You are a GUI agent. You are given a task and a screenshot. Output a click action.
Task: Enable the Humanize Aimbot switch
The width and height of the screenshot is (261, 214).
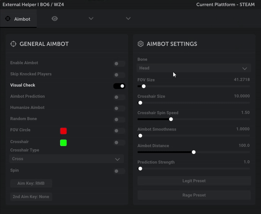[119, 108]
